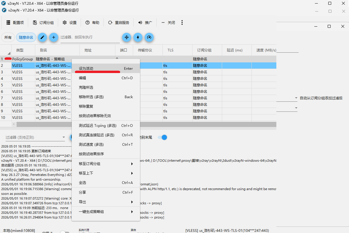Sort by the 传输协议 column header

(x=148, y=50)
